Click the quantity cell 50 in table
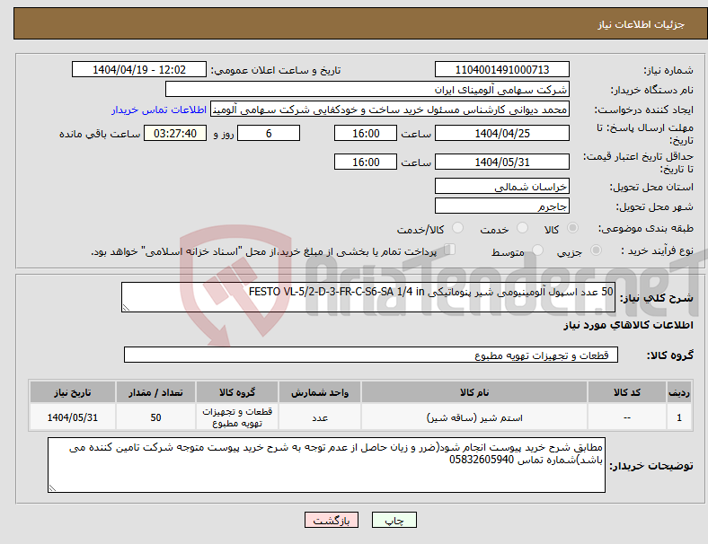 155,417
